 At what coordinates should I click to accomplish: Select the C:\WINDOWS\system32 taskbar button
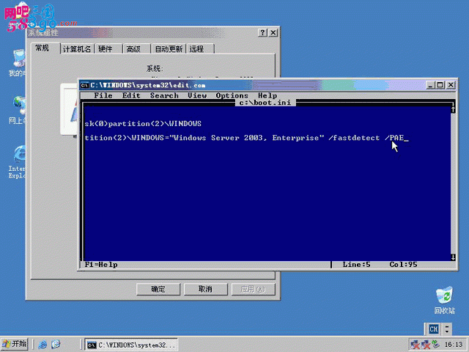tap(131, 345)
